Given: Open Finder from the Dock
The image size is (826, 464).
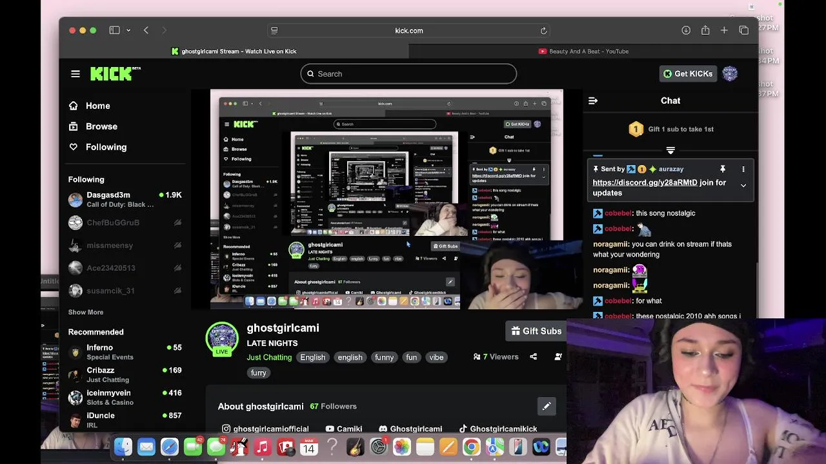Looking at the screenshot, I should click(x=123, y=447).
